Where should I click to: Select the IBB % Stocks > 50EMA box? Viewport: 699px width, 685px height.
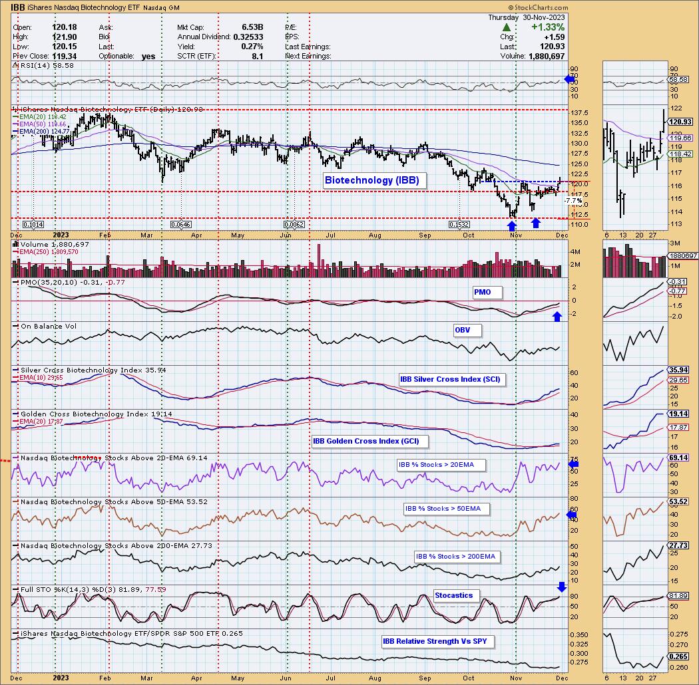[446, 509]
